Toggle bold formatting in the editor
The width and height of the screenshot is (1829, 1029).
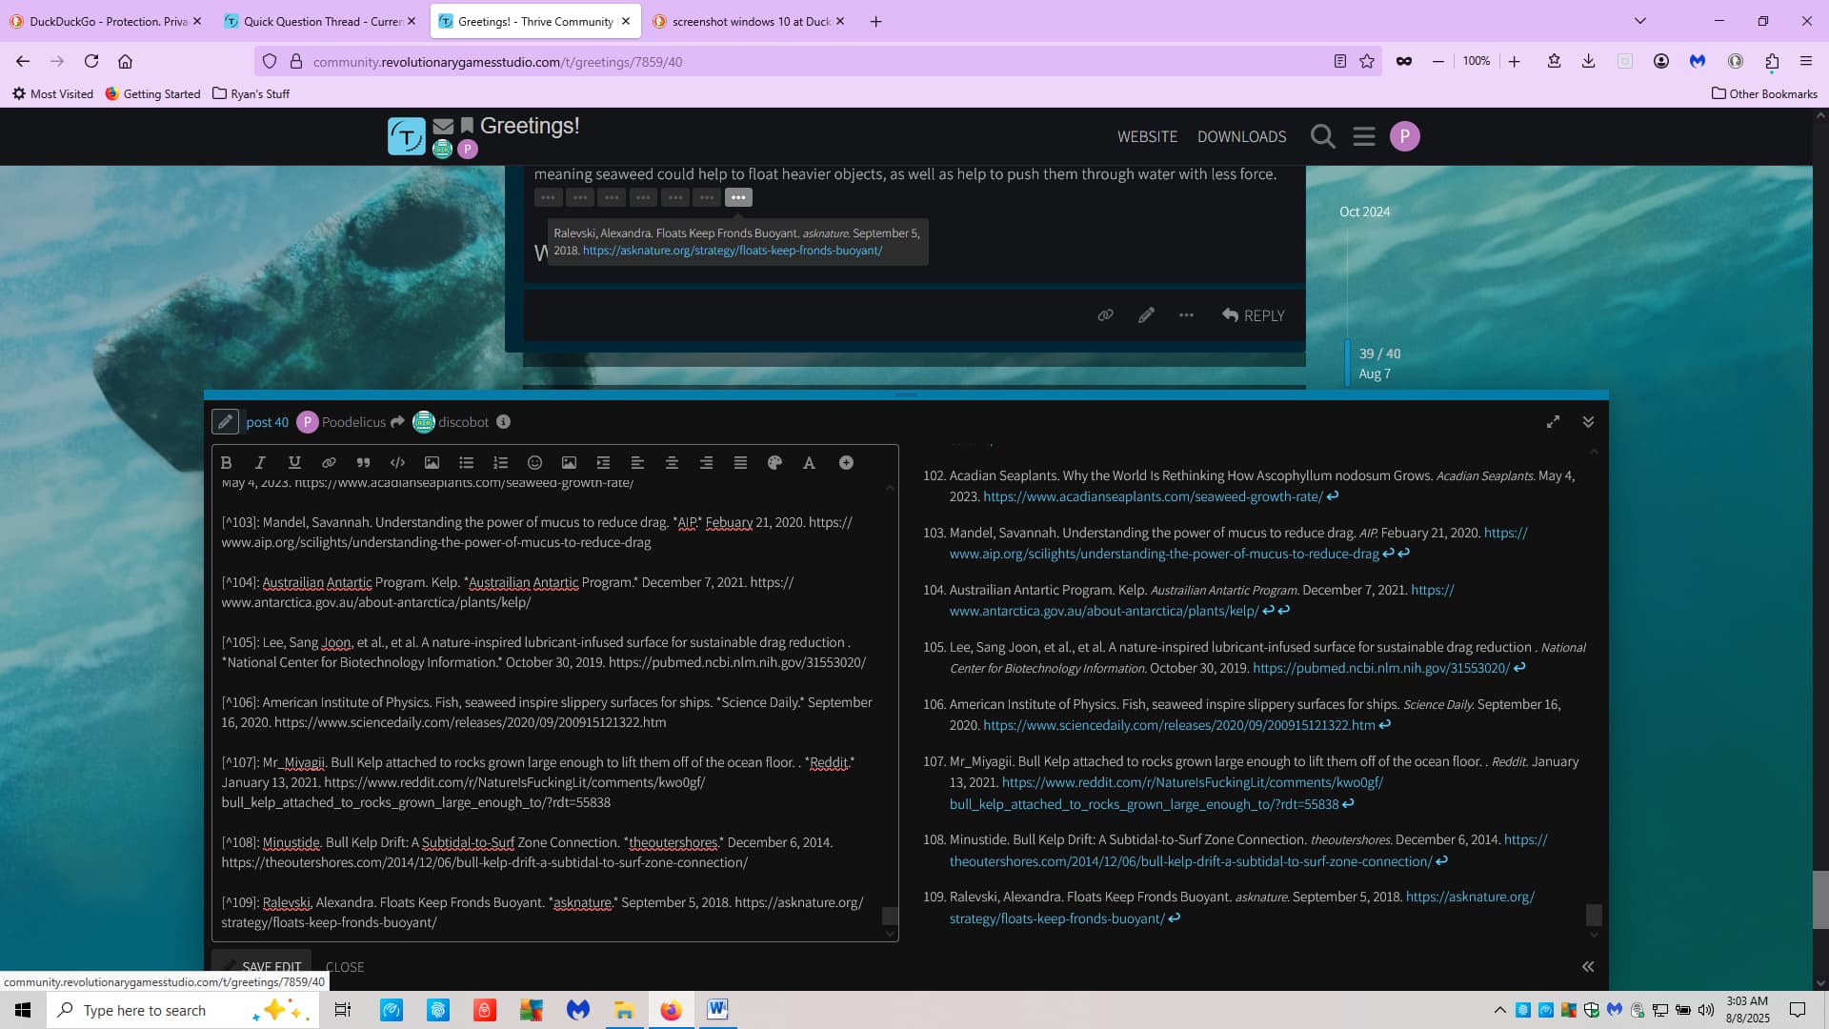pos(226,463)
